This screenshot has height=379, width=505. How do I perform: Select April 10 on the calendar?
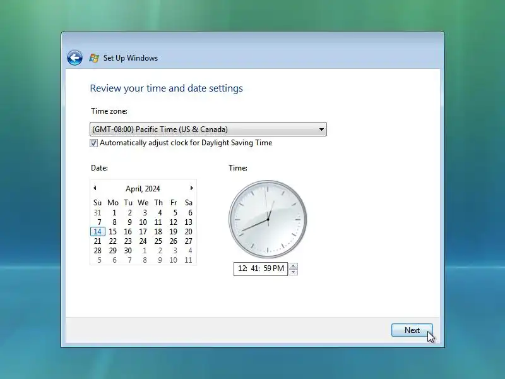click(x=143, y=222)
